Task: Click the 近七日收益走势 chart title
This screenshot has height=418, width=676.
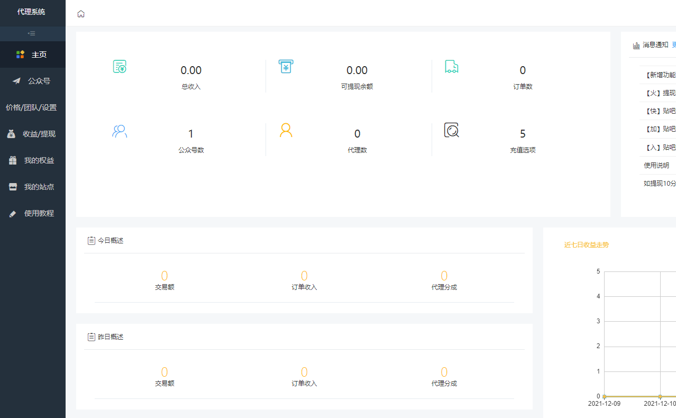Action: [587, 245]
